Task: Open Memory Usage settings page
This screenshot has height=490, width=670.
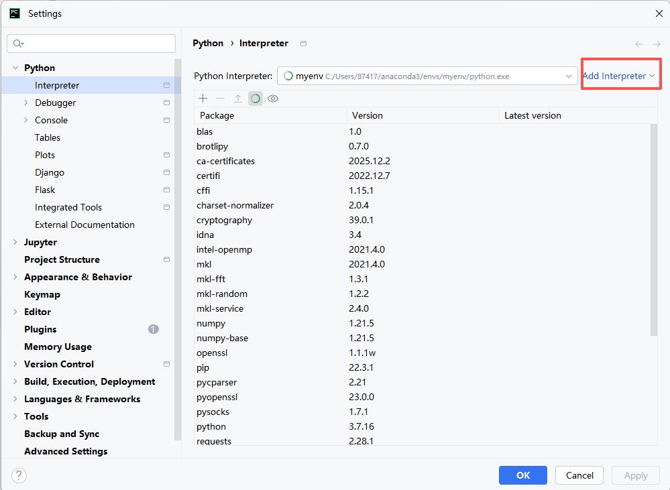Action: pyautogui.click(x=58, y=347)
